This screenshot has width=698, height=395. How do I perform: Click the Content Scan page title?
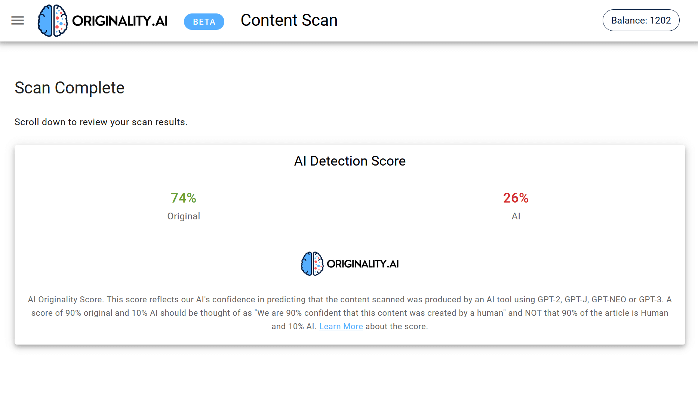289,20
